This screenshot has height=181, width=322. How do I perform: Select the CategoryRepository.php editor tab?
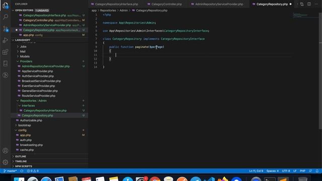coord(272,4)
